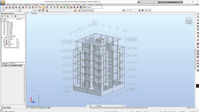This screenshot has width=199, height=112.
Task: Click the red X delete icon
Action: (26, 7)
